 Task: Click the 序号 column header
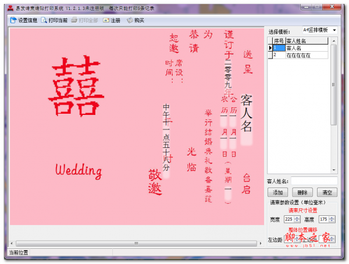(x=279, y=41)
